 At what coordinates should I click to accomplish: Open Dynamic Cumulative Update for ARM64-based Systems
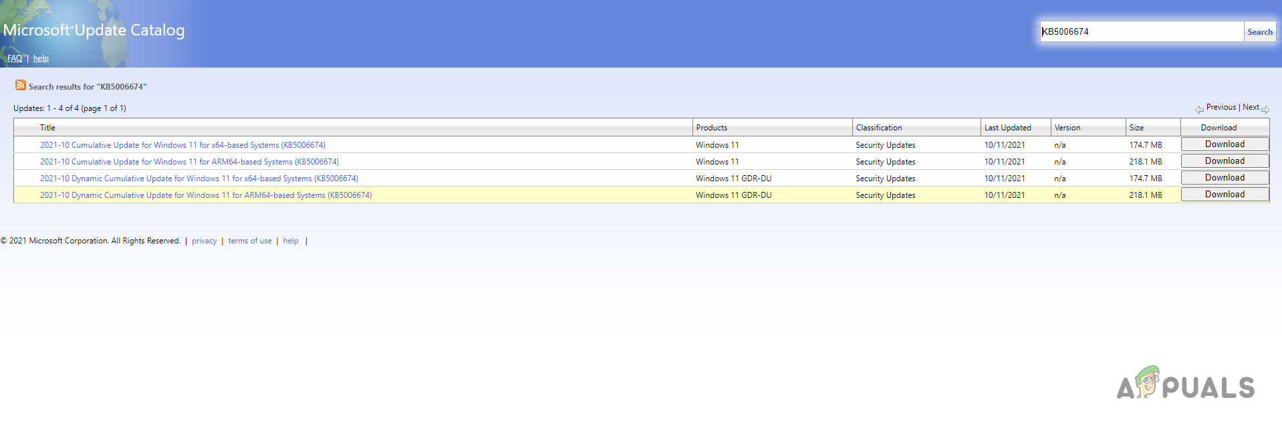206,195
